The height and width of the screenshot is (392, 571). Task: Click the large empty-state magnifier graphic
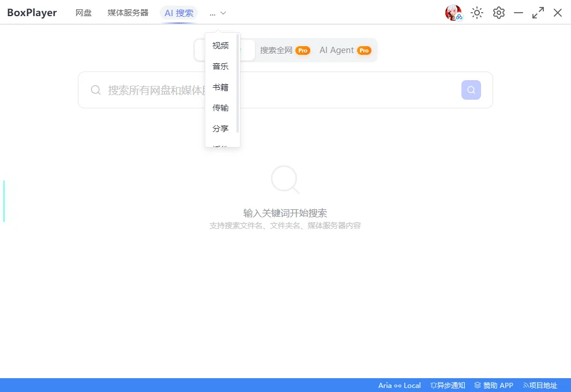pos(285,179)
